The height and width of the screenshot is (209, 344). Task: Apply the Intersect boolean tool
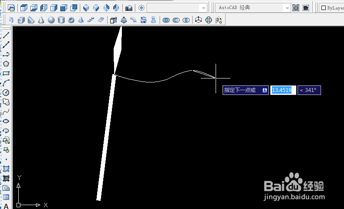tap(186, 20)
